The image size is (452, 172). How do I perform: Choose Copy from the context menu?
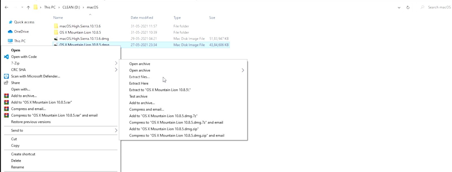pyautogui.click(x=15, y=145)
